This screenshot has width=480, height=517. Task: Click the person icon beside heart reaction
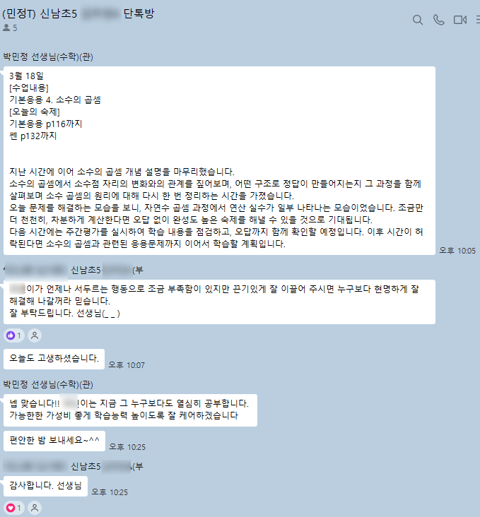click(35, 508)
